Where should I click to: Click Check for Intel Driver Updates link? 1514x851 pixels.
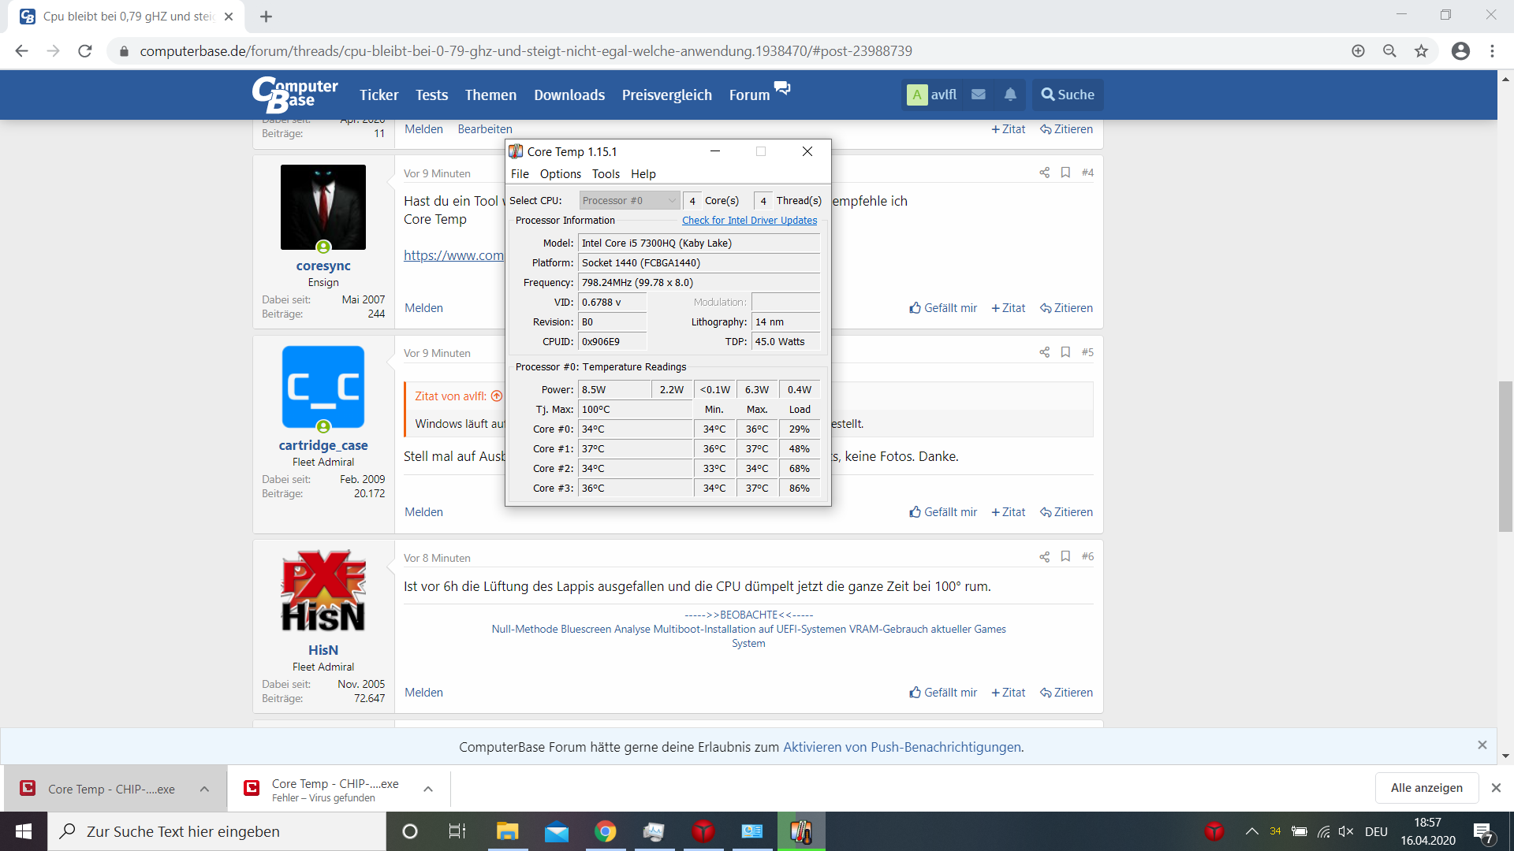coord(749,221)
